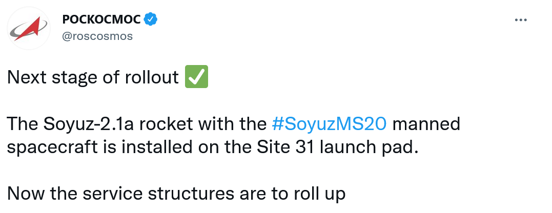Click the words "roll up" at end

[x=323, y=194]
